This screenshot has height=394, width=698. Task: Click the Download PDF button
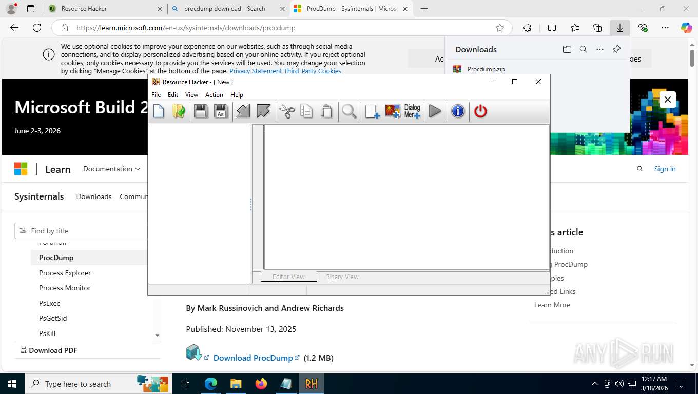[x=48, y=350]
